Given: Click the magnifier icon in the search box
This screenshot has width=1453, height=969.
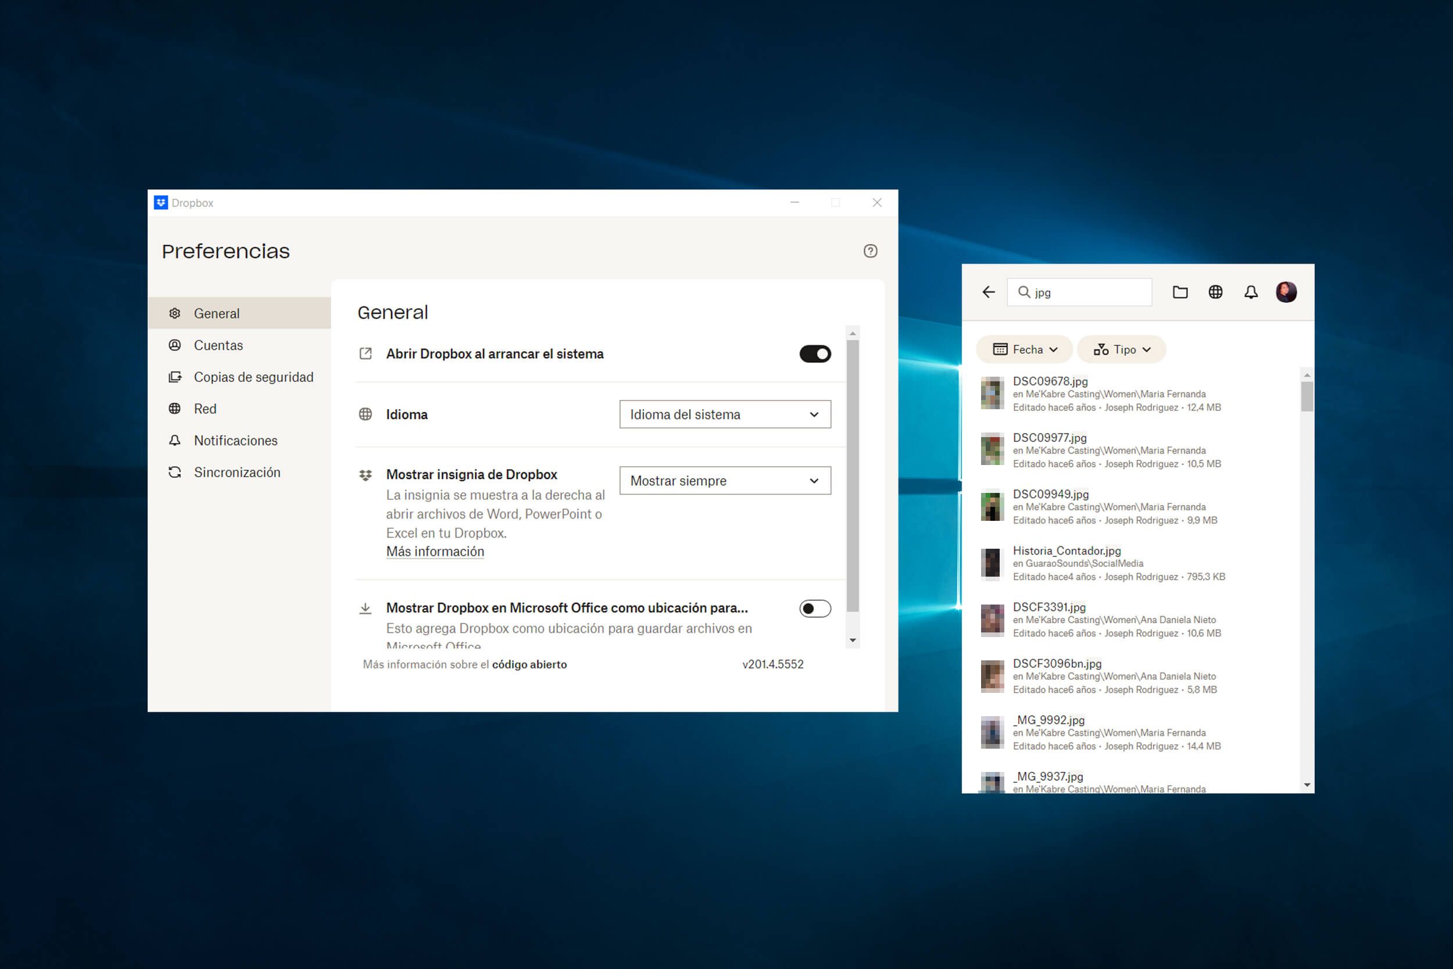Looking at the screenshot, I should pos(1023,292).
